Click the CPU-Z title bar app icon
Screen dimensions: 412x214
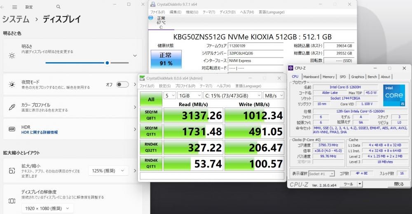tap(290, 68)
